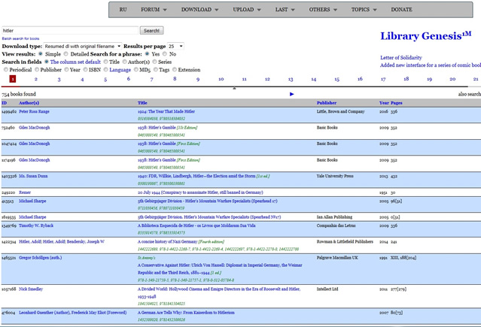Select the Periodical search field radio
Viewport: 481px width, 327px height.
[x=6, y=70]
